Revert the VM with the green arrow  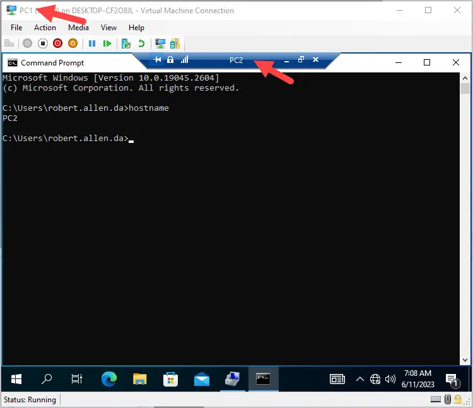click(x=141, y=43)
